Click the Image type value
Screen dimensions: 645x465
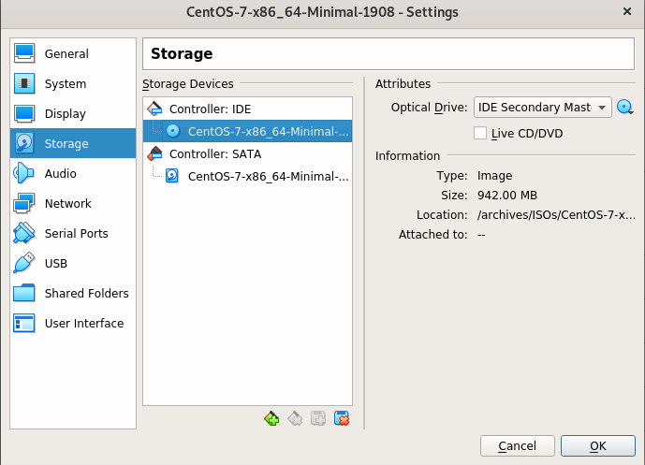pyautogui.click(x=494, y=176)
